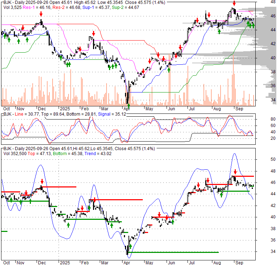
Task: Click the red sell arrow above the late-August high in top chart
Action: (234, 3)
